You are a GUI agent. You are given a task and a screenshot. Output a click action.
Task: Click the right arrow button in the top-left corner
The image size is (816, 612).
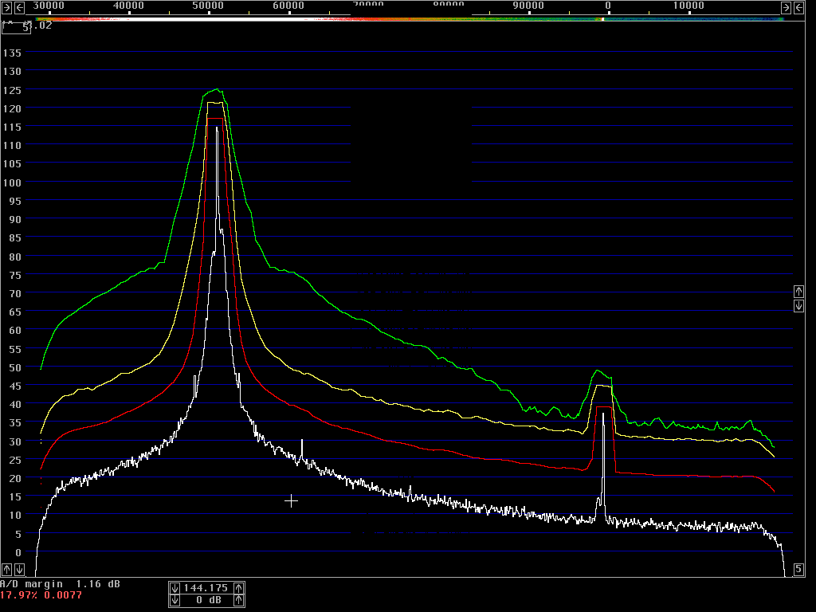coord(6,7)
